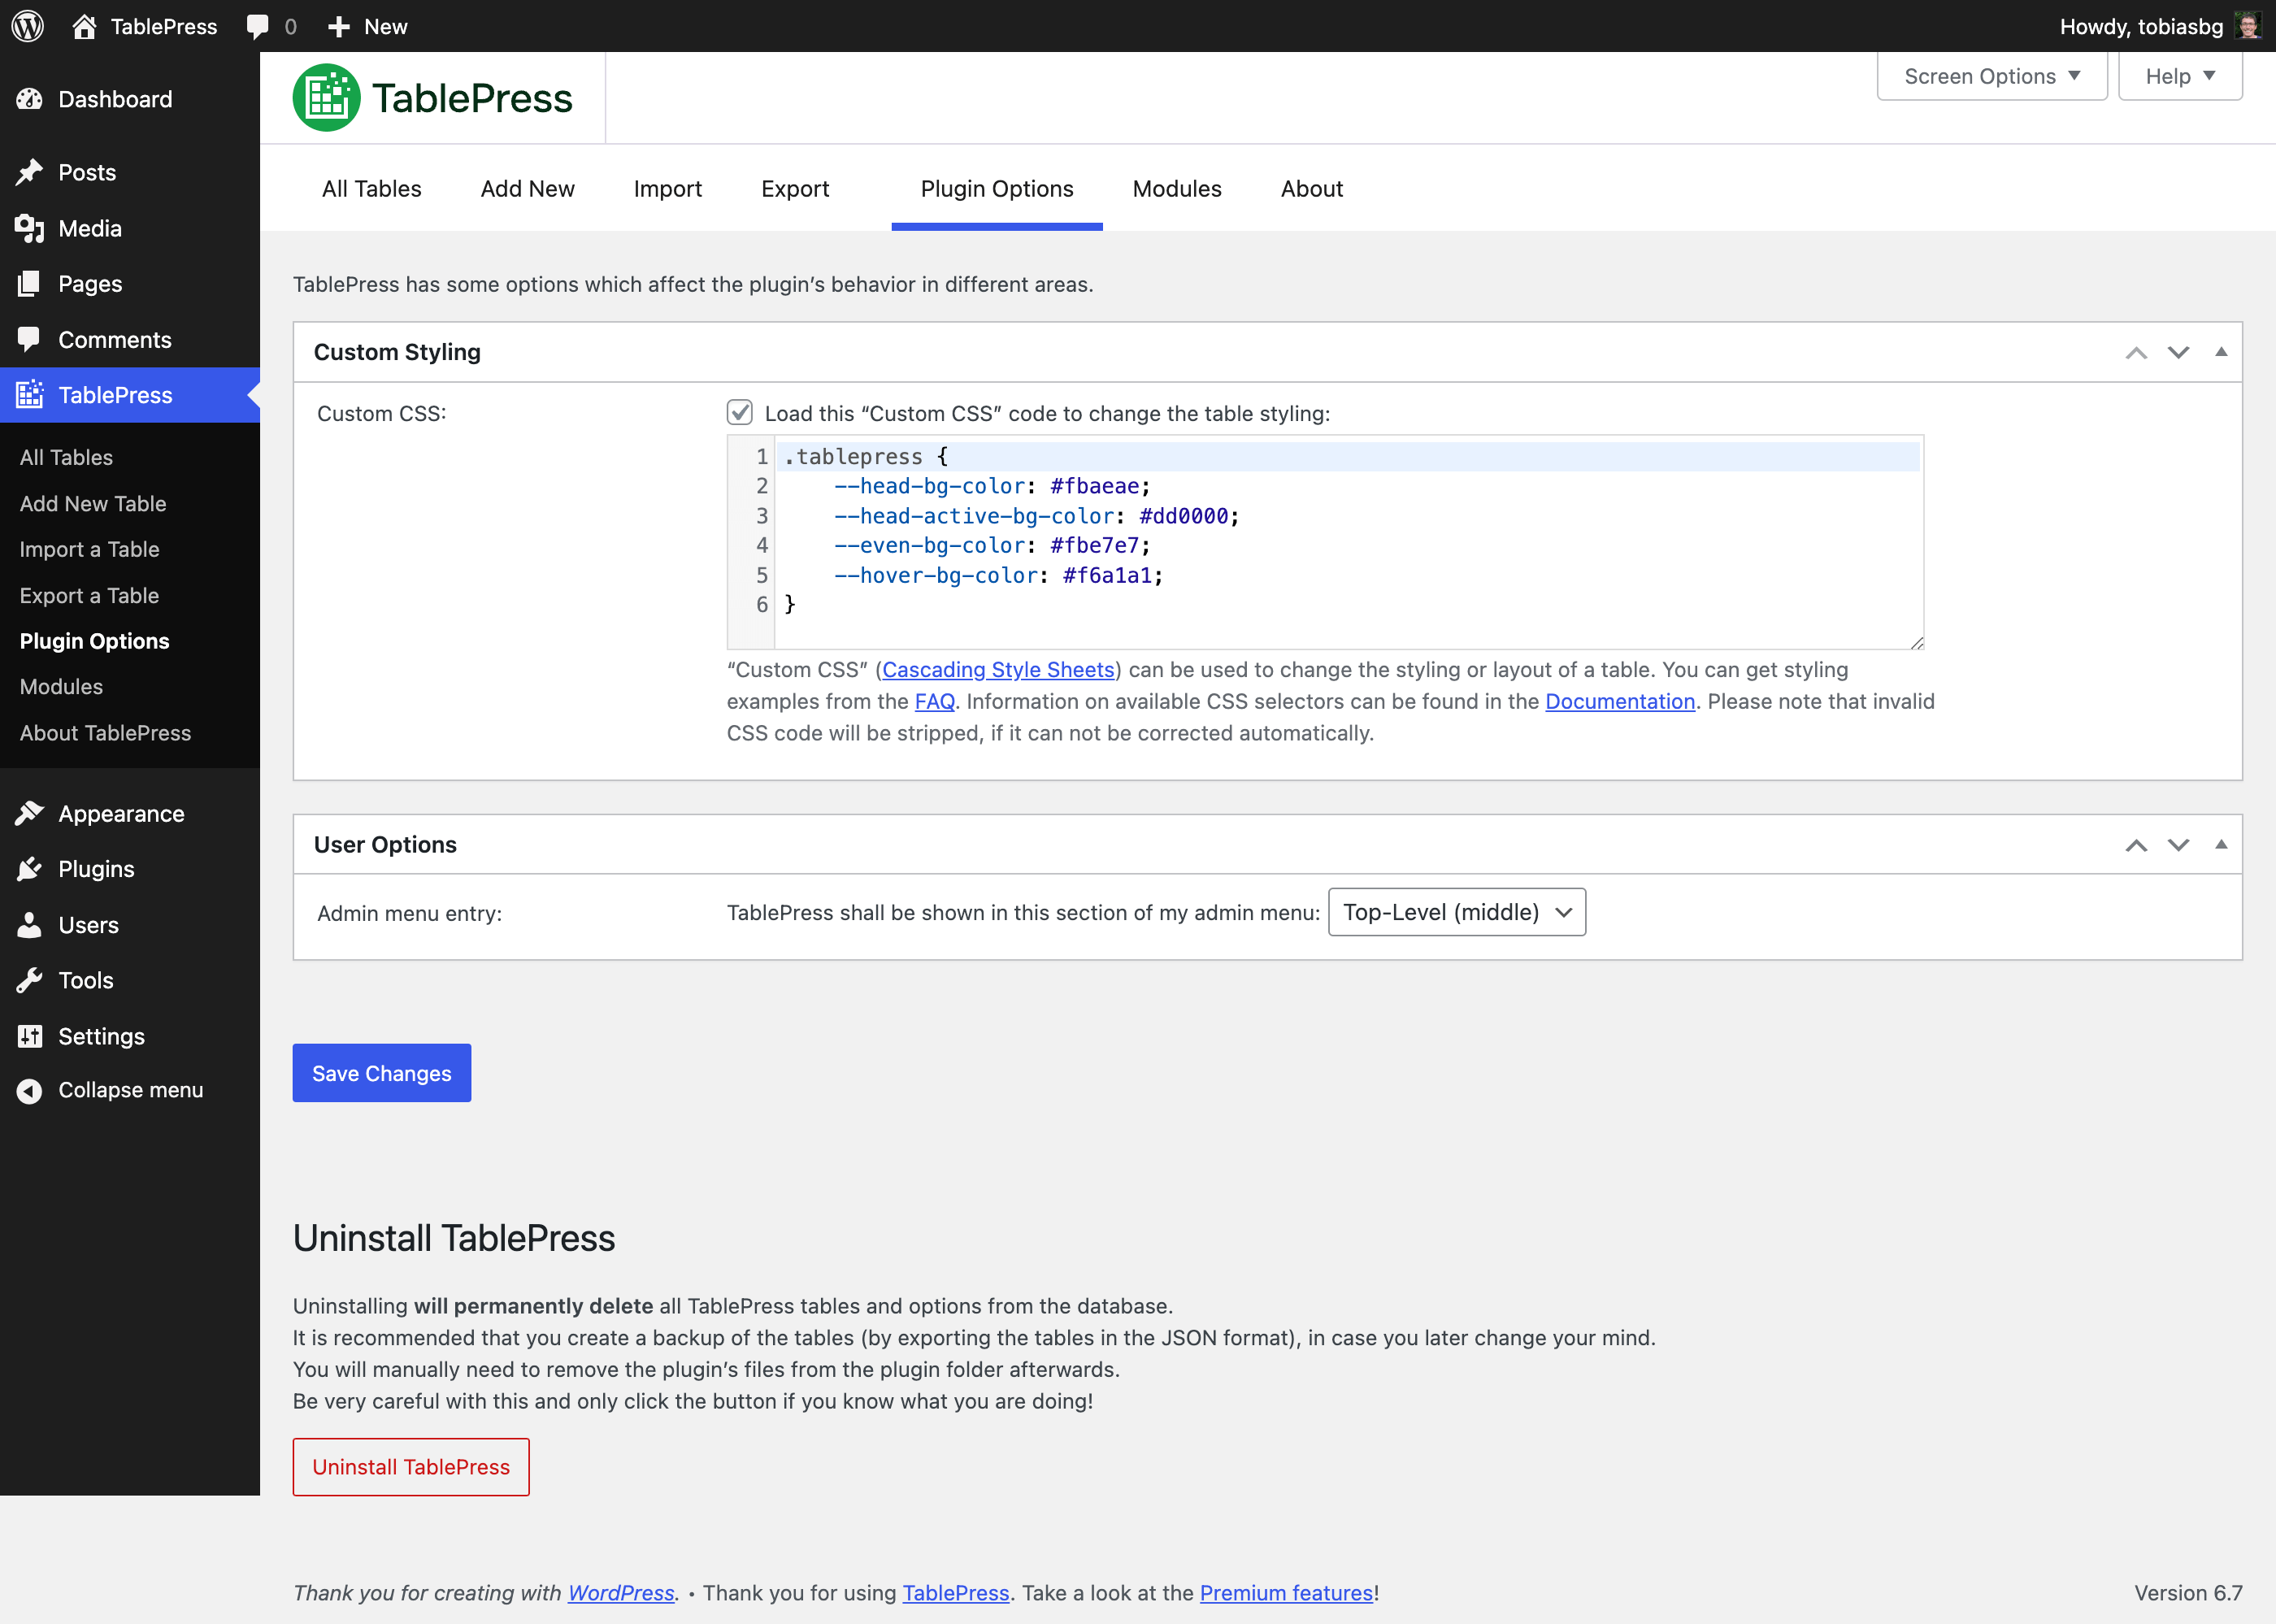Viewport: 2276px width, 1624px height.
Task: Click the Save Changes button
Action: 381,1072
